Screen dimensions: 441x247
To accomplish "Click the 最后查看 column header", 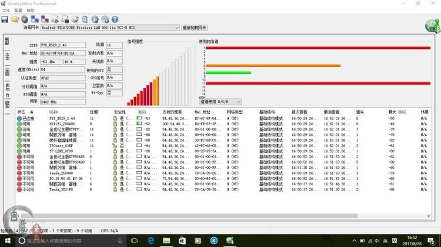I will 332,112.
